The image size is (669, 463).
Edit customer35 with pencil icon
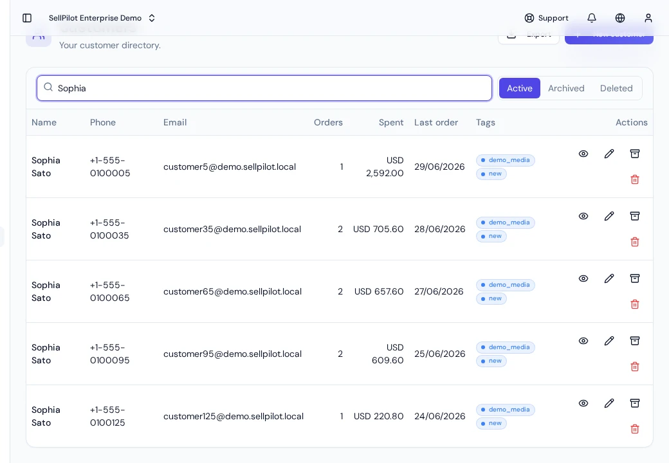click(609, 216)
